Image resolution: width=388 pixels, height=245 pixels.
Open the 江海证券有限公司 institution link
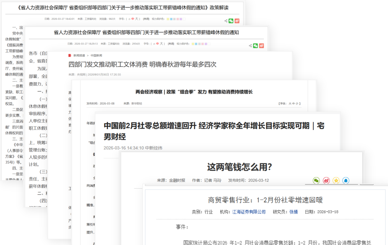tap(249, 212)
